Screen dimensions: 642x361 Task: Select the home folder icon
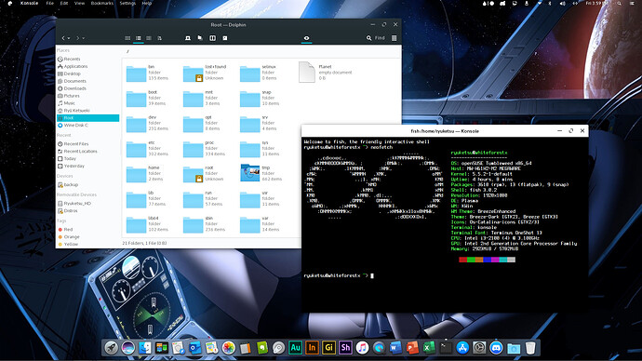[x=136, y=174]
